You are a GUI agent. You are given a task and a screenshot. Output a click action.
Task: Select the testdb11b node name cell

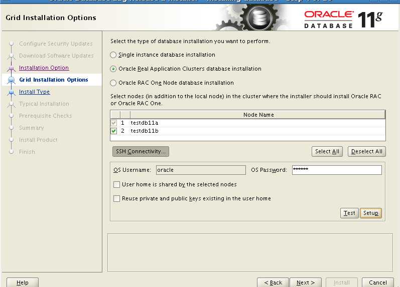pos(257,131)
